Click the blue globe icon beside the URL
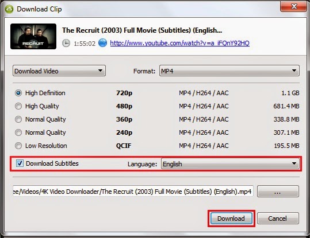 pos(102,43)
